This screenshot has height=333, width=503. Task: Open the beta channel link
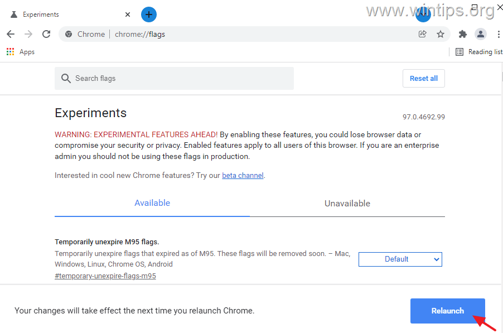click(x=243, y=175)
